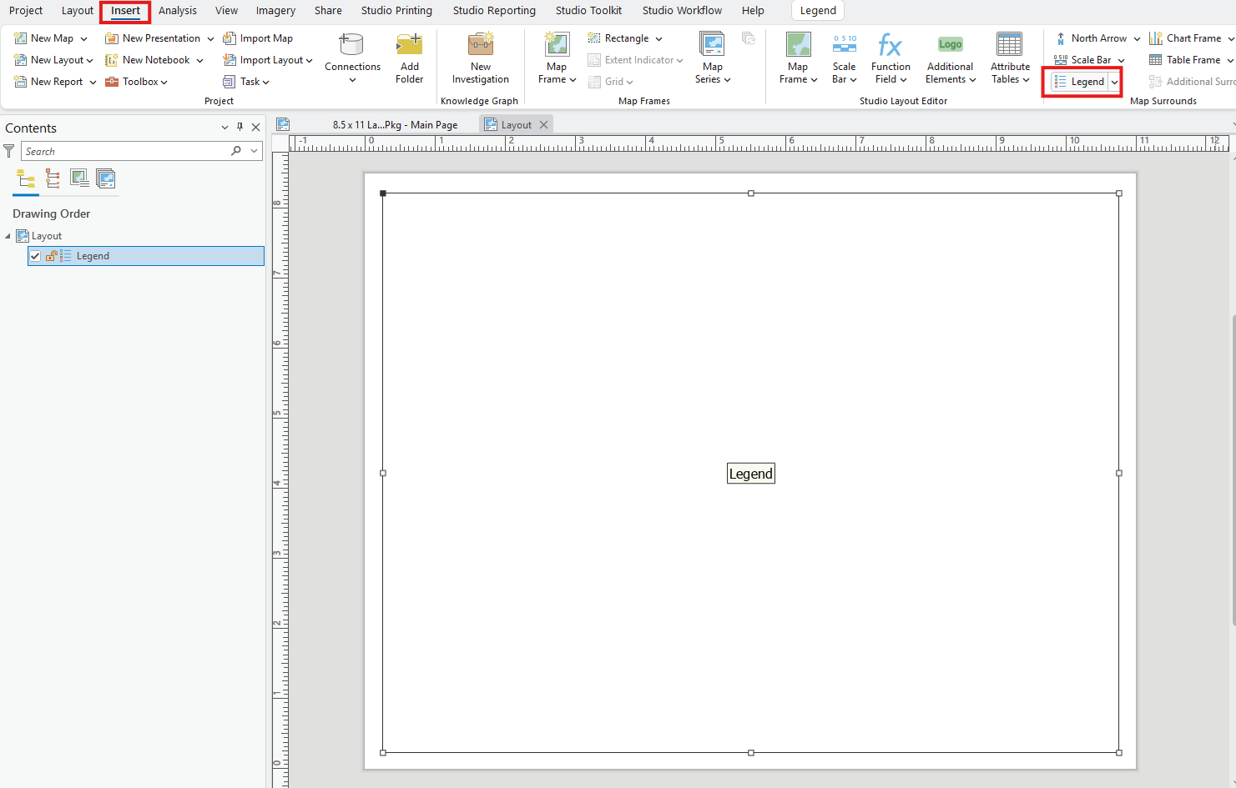
Task: Open the New Map dropdown arrow
Action: pos(83,38)
